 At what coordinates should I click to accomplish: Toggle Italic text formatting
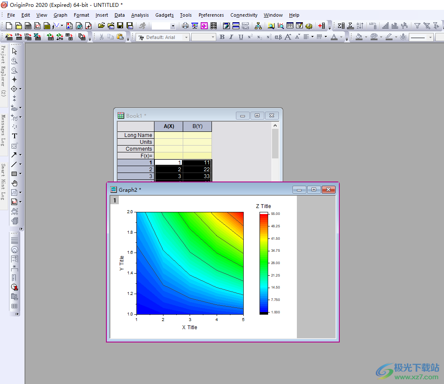[231, 37]
